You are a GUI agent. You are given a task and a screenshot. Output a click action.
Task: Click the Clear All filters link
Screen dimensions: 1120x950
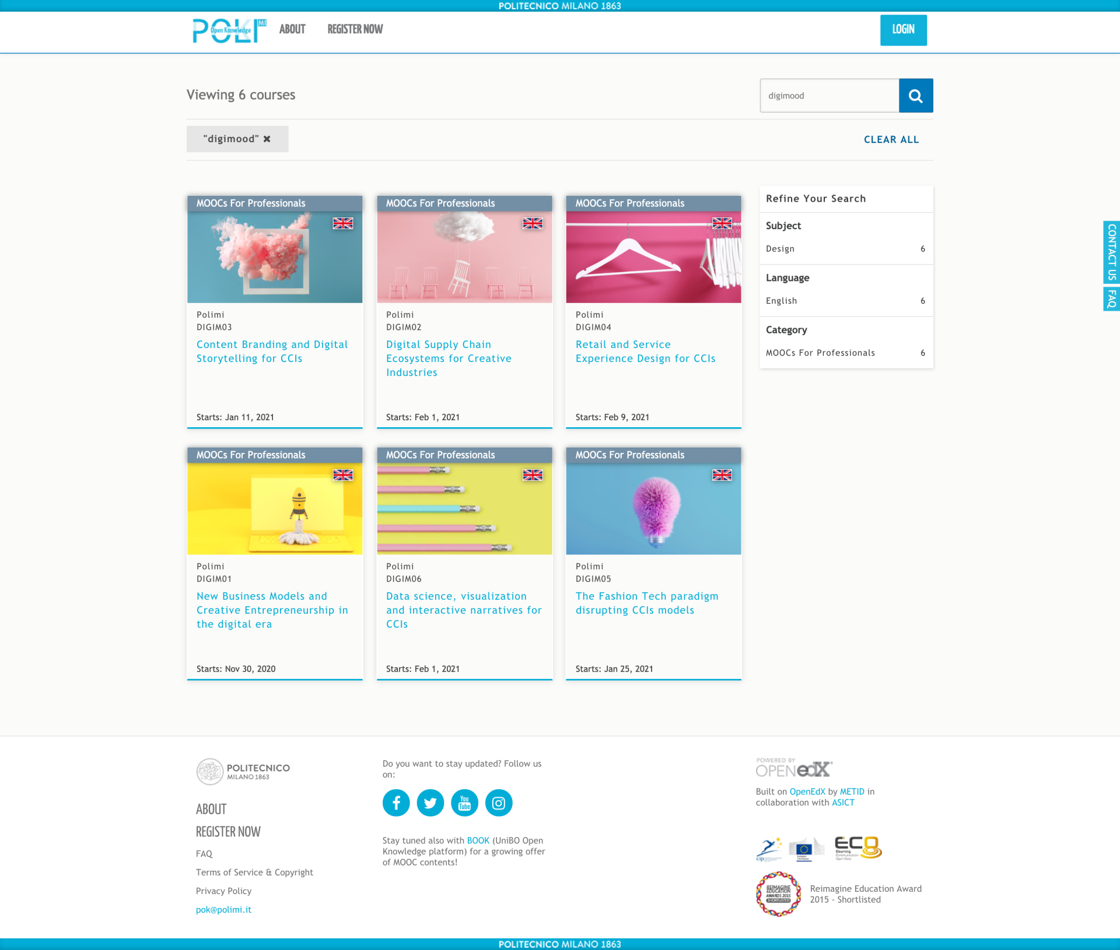click(x=891, y=139)
